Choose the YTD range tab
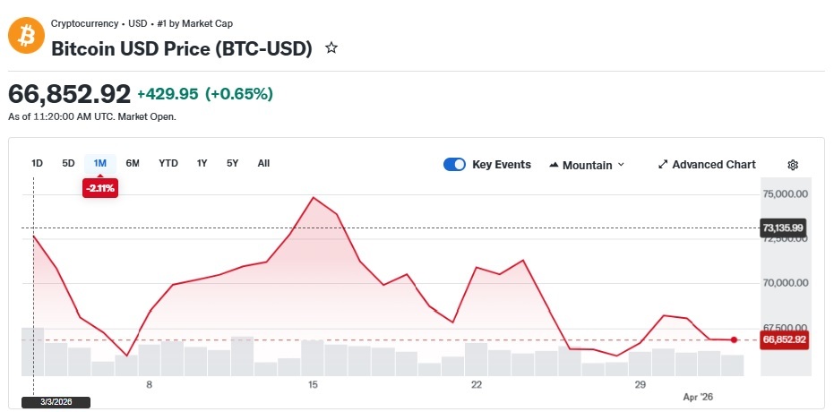Screen dimensions: 834x412 click(168, 164)
